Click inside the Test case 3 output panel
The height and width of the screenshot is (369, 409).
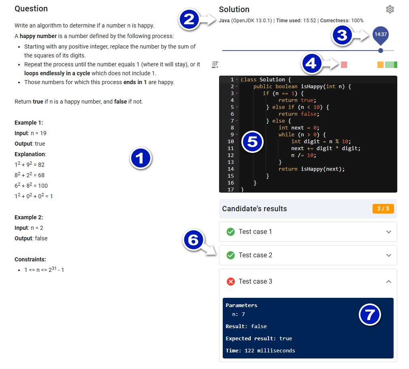point(308,328)
